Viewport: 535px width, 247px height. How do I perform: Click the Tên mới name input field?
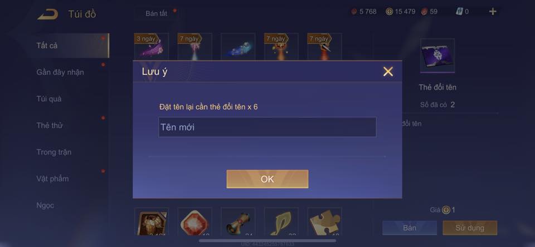pyautogui.click(x=267, y=127)
